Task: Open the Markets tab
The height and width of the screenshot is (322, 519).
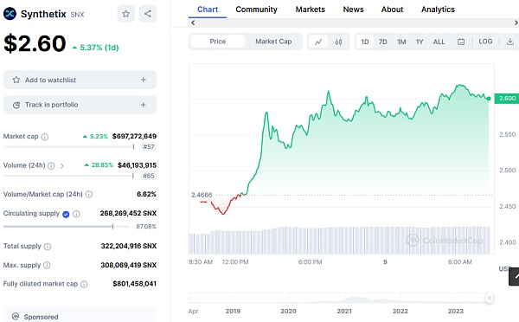Action: [x=311, y=10]
